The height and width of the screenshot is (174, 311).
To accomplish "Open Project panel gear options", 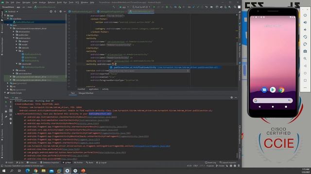I will pyautogui.click(x=60, y=12).
